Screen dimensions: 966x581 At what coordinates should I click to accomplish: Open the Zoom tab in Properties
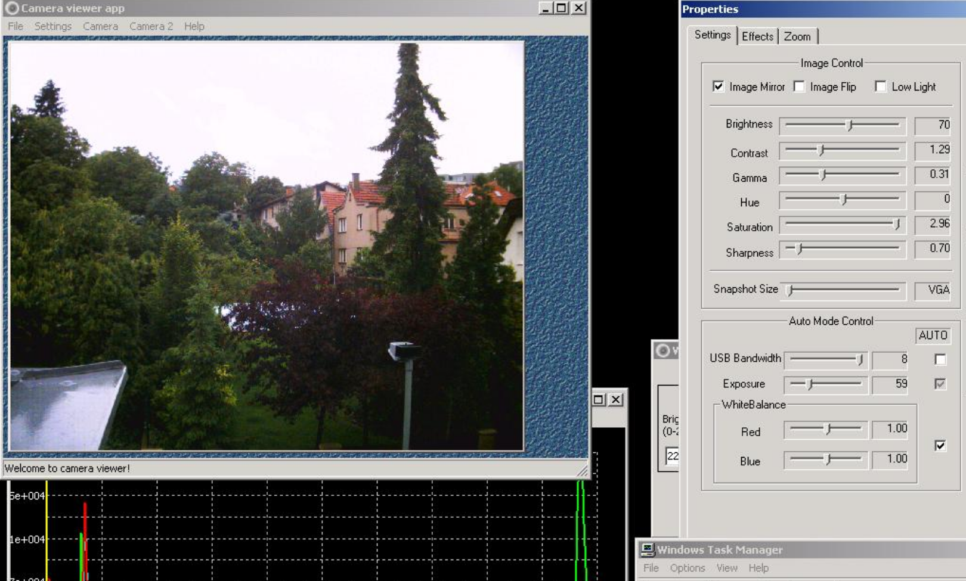798,36
